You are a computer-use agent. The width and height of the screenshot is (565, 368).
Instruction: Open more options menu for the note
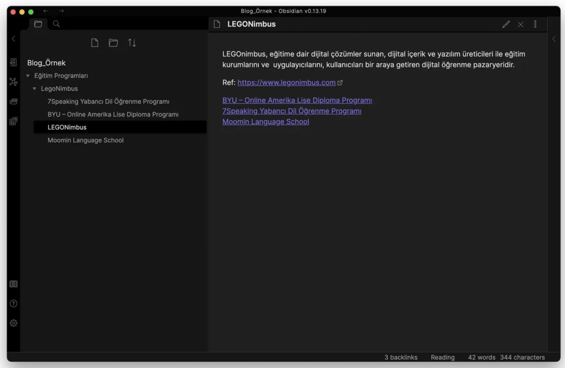pyautogui.click(x=535, y=24)
